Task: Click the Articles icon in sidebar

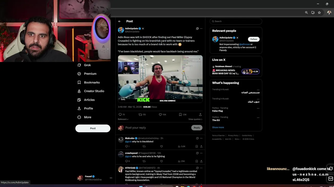Action: [x=79, y=100]
